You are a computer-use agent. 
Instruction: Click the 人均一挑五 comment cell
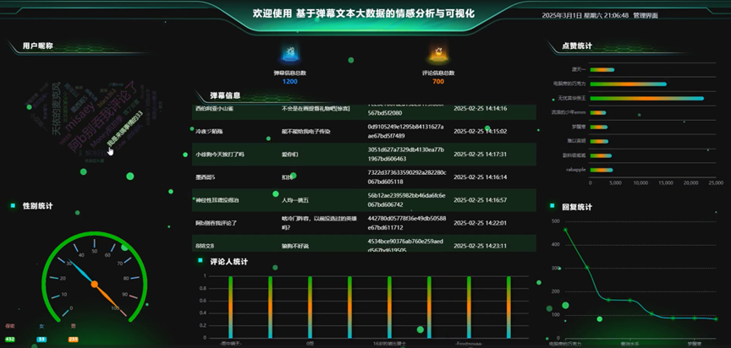(295, 200)
